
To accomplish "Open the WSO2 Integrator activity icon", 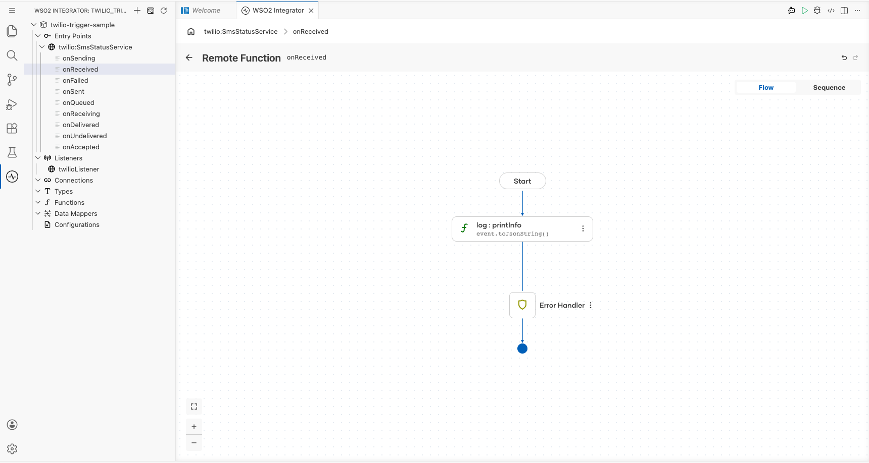I will pos(12,177).
